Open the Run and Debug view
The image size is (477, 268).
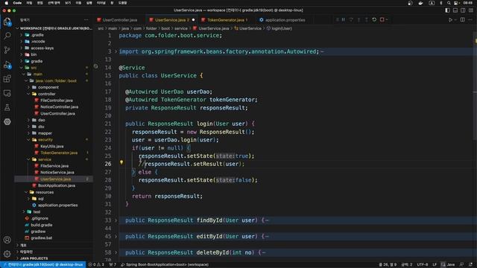coord(7,65)
